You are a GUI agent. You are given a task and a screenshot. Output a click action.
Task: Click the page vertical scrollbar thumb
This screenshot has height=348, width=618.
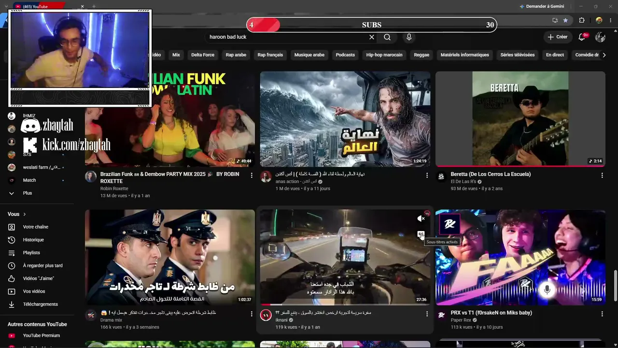click(615, 287)
